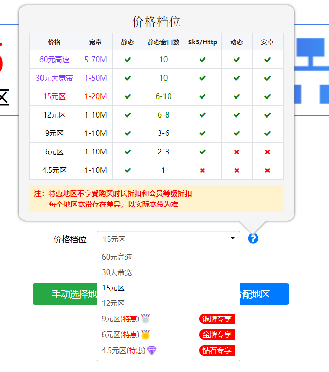Click the 30元大宽带 price cell in table
The width and height of the screenshot is (329, 372).
coord(54,78)
